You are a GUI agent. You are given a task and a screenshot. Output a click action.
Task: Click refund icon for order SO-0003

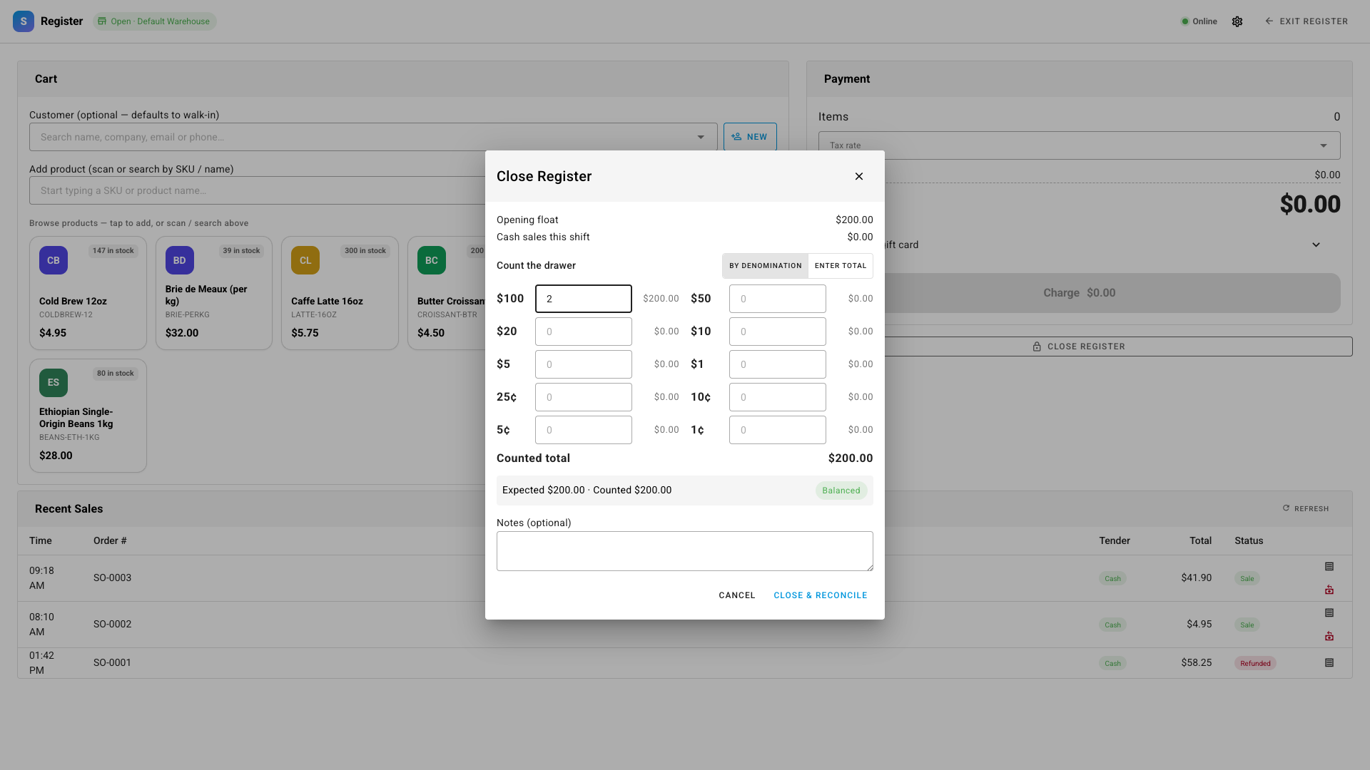[x=1329, y=590]
